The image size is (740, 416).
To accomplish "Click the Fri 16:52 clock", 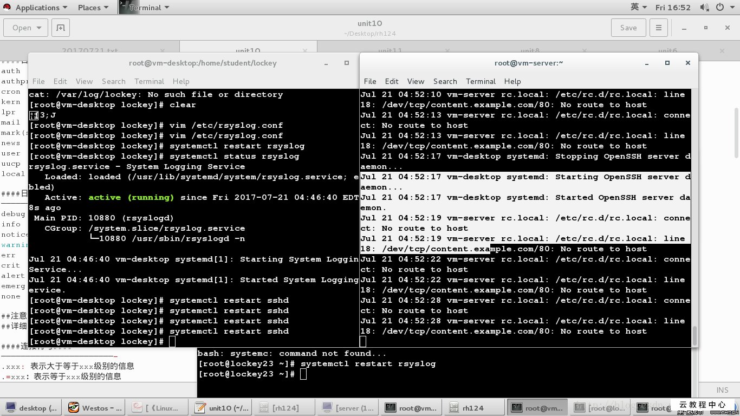I will coord(673,8).
